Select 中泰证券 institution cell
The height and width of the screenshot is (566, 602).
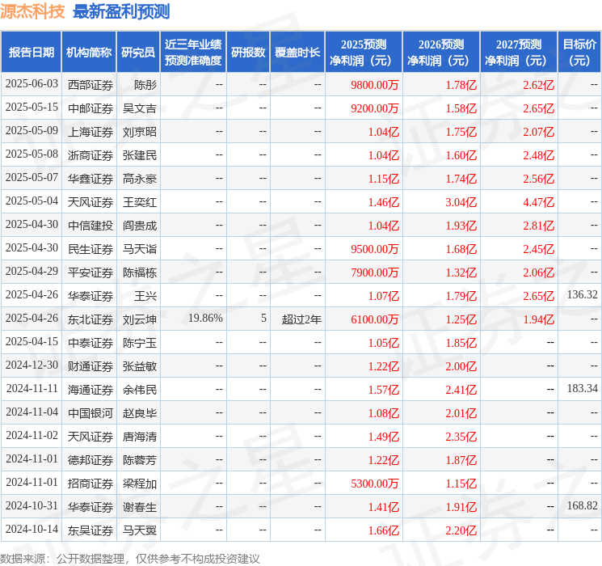click(x=89, y=342)
